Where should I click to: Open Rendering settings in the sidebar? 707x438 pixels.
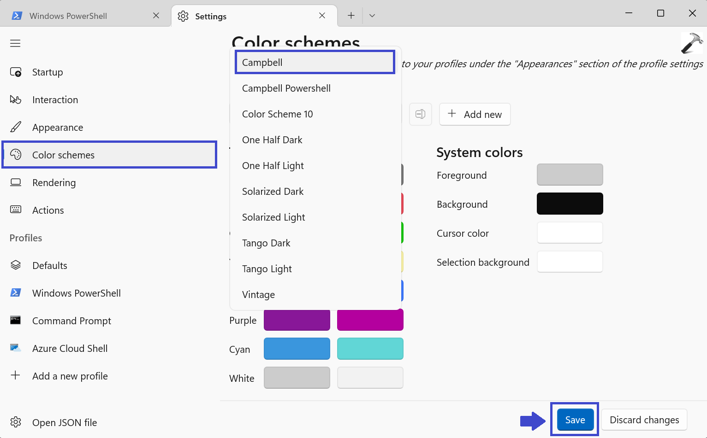(x=54, y=183)
